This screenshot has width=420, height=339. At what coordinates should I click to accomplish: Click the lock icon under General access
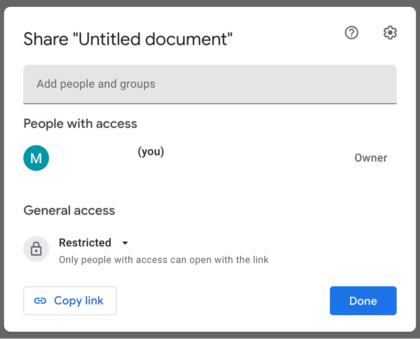point(36,249)
